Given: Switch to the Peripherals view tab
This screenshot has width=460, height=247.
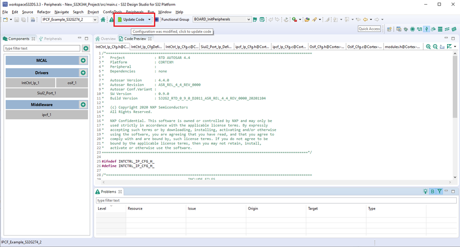Looking at the screenshot, I should 50,39.
